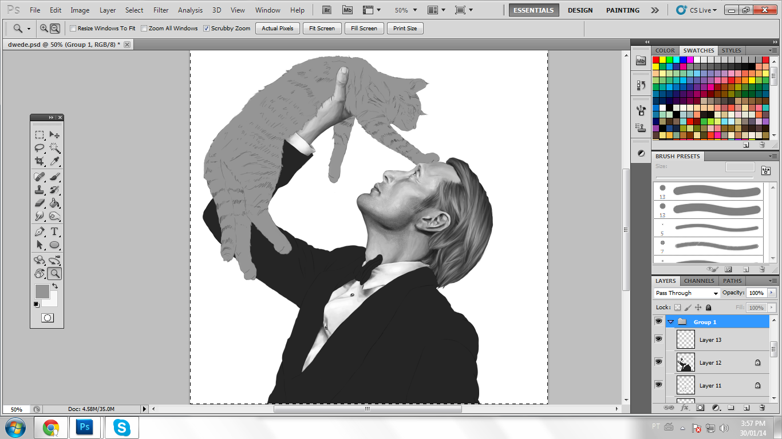Add layer style with fx button
Image resolution: width=782 pixels, height=439 pixels.
684,408
